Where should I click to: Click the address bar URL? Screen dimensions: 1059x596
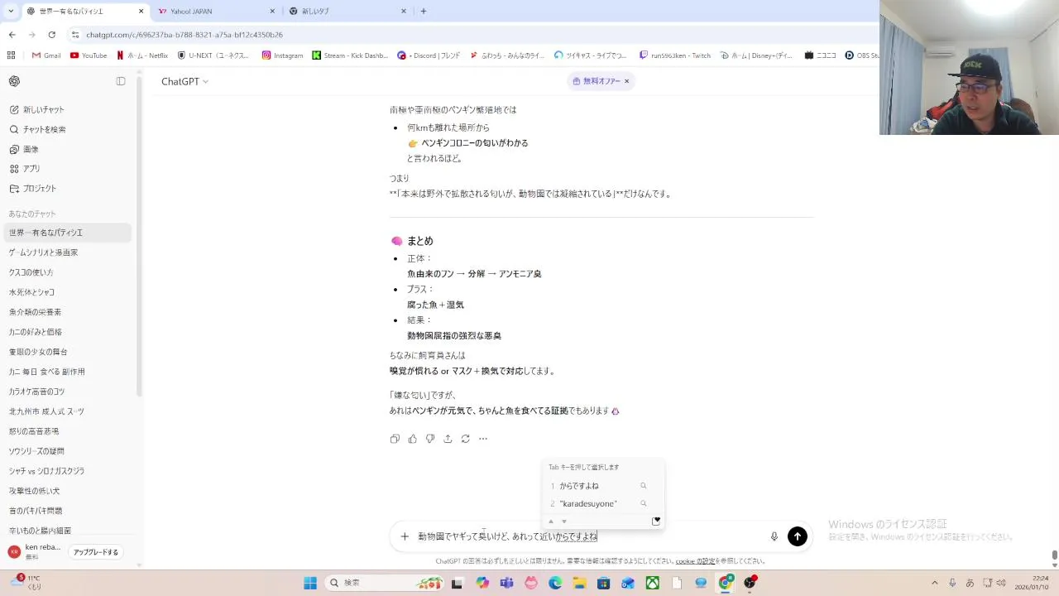coord(184,35)
